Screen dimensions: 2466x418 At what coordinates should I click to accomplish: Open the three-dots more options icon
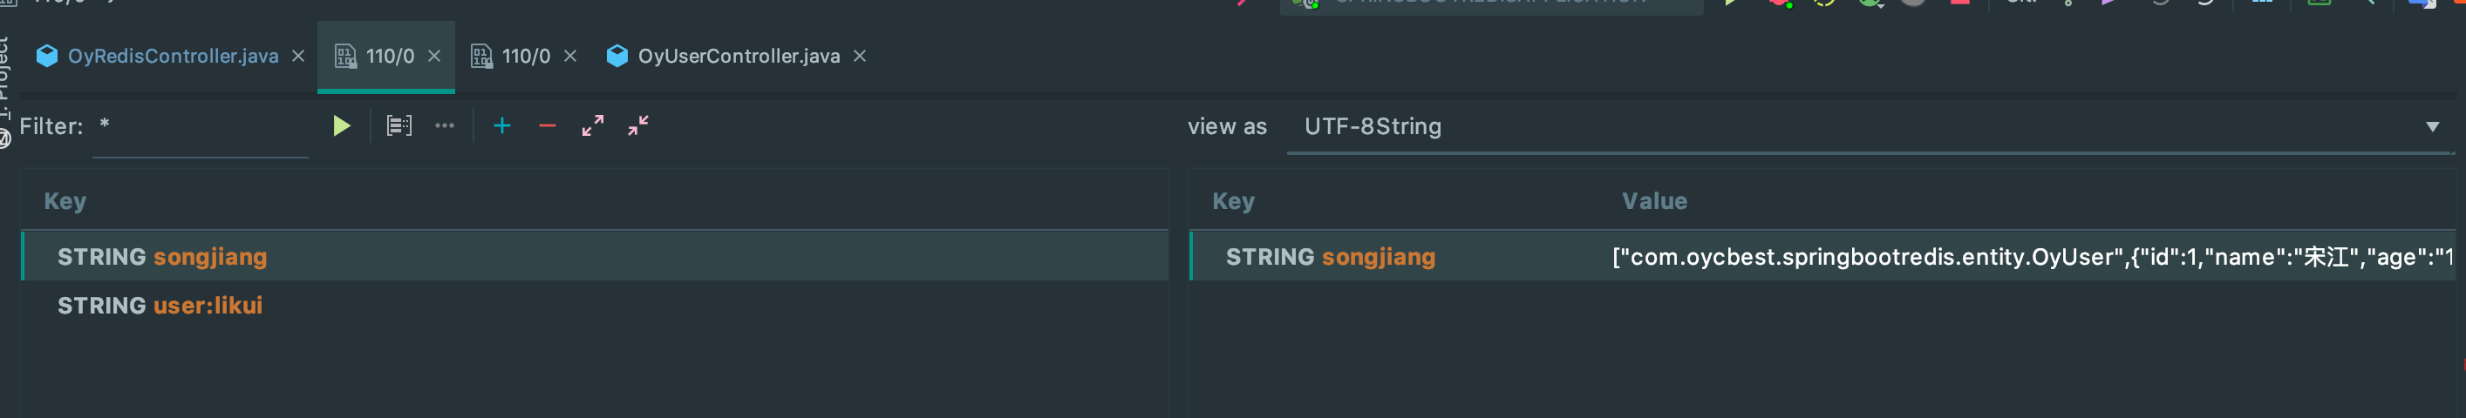(444, 126)
